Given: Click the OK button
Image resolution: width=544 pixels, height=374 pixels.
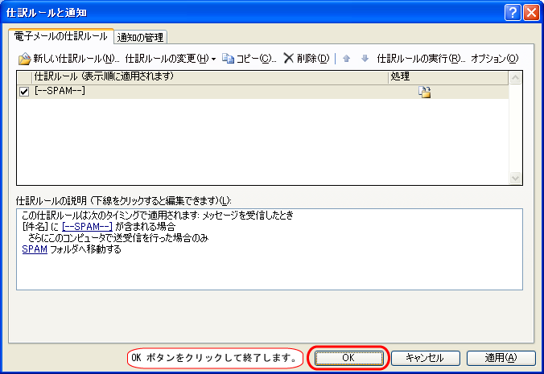Looking at the screenshot, I should pyautogui.click(x=348, y=358).
